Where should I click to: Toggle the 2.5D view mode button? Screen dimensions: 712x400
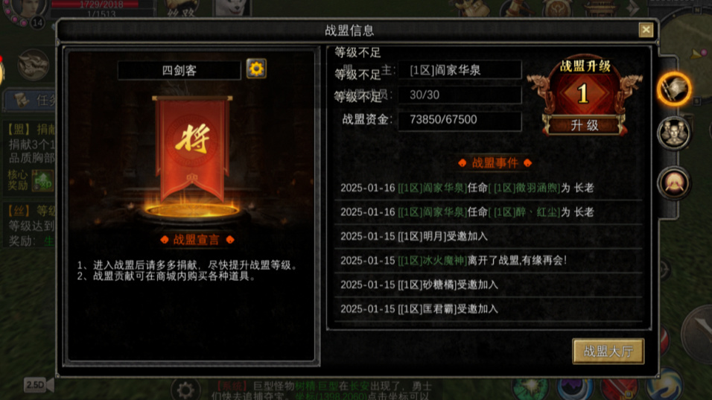point(39,385)
